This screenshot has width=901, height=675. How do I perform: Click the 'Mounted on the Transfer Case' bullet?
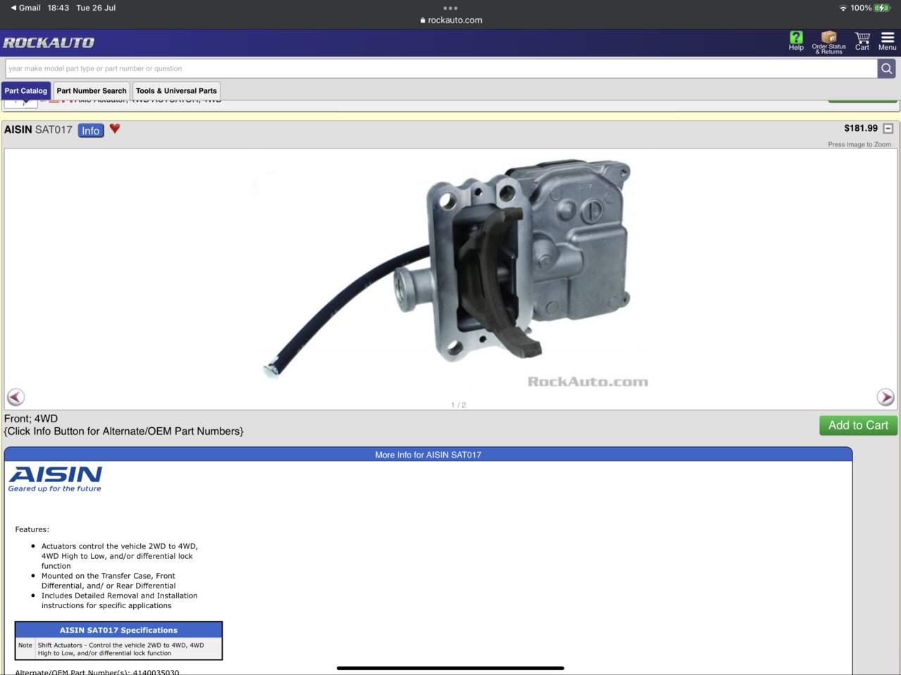click(108, 581)
